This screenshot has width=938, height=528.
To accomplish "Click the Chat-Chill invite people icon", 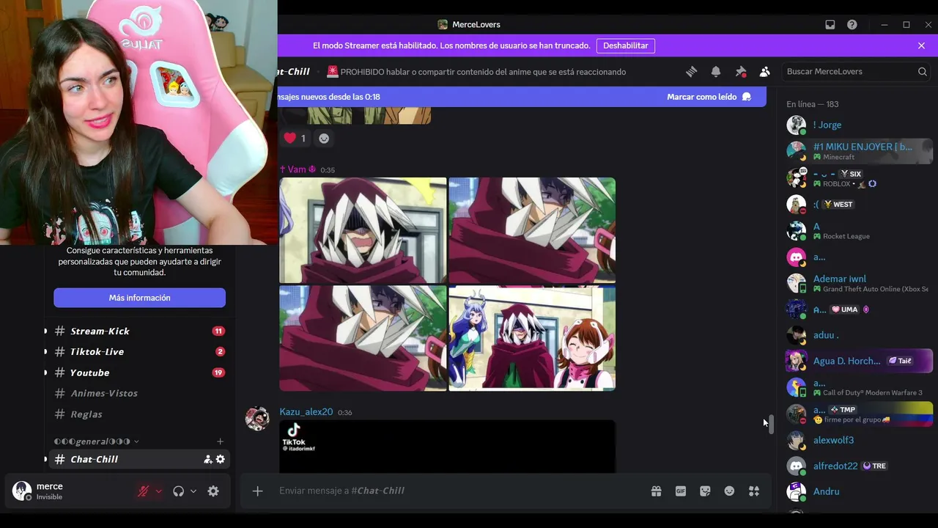I will point(207,459).
